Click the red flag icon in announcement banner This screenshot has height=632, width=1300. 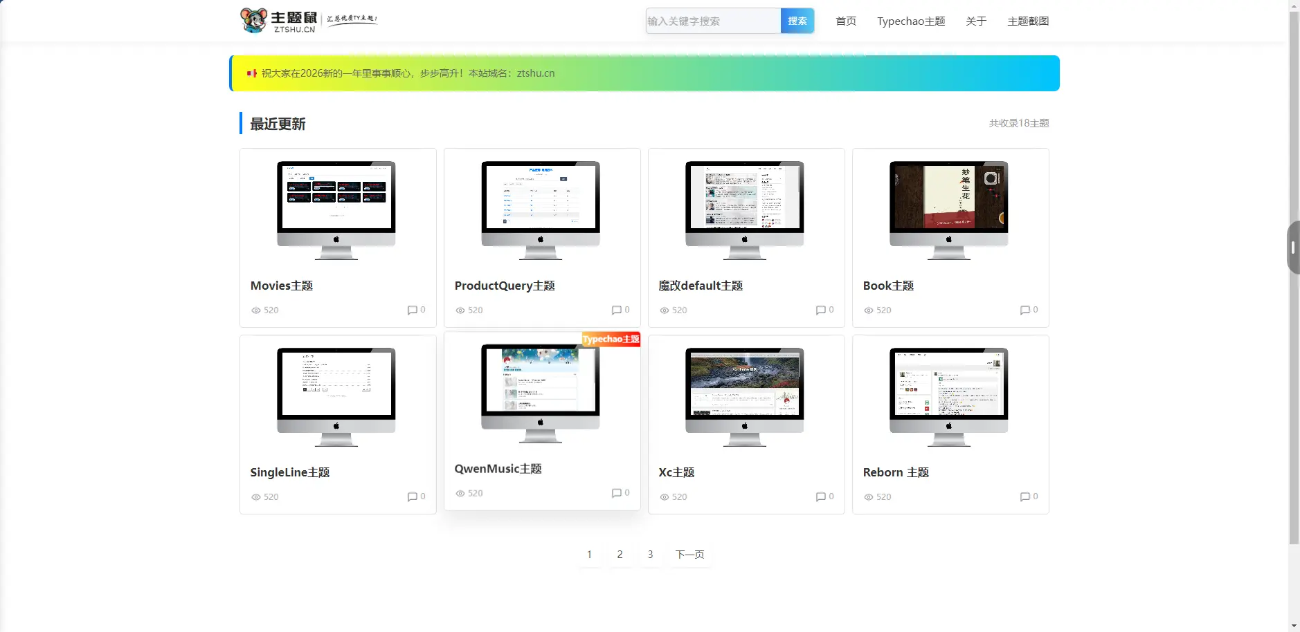tap(252, 73)
